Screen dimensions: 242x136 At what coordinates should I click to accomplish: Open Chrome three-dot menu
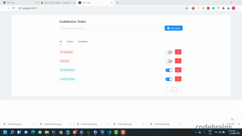coord(239,8)
